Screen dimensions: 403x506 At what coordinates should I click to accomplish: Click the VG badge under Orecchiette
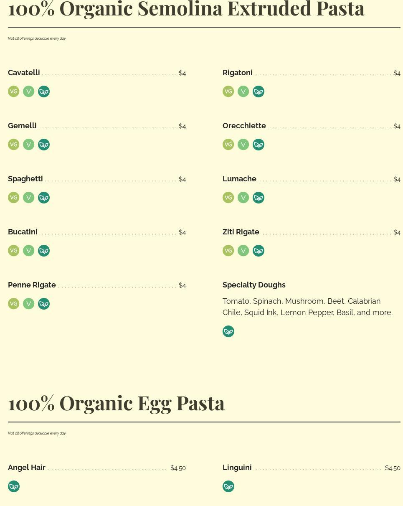click(x=228, y=145)
